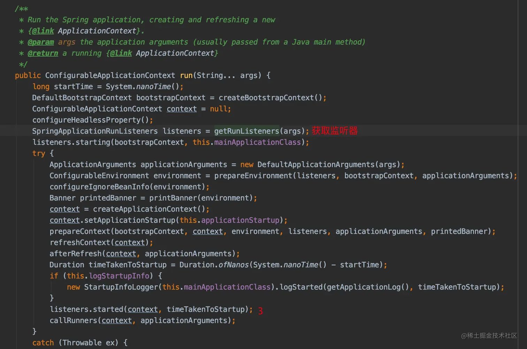Click purple applicationStartup field
The image size is (527, 349).
tap(240, 220)
